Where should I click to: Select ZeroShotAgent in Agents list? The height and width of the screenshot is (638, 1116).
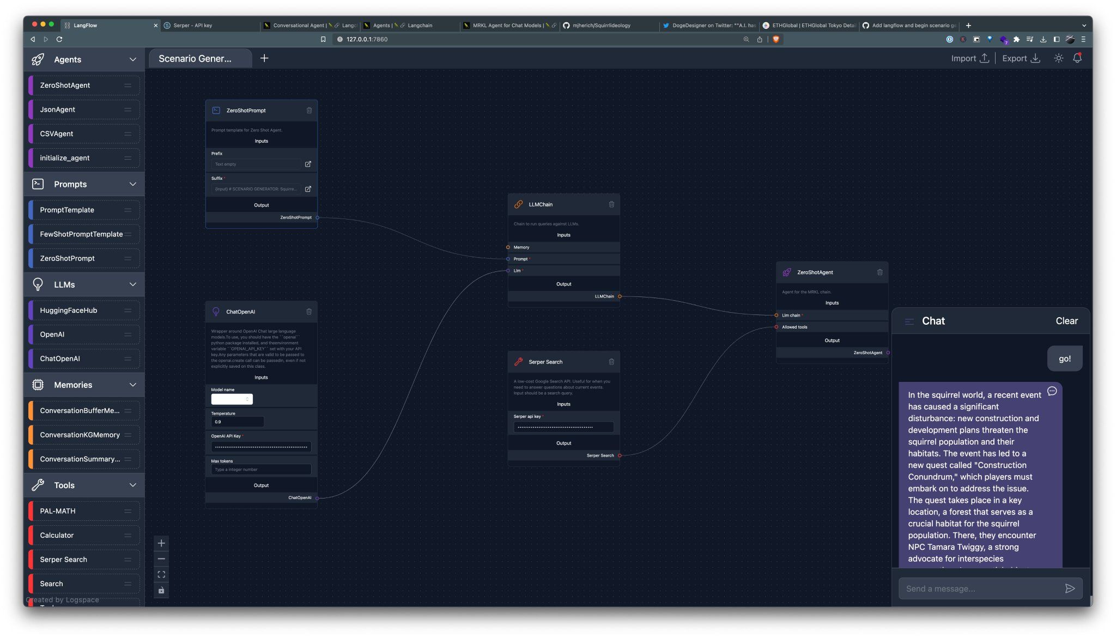(x=84, y=85)
